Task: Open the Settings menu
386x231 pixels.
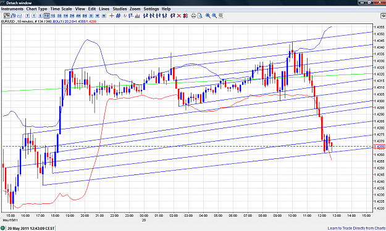Action: (151, 9)
